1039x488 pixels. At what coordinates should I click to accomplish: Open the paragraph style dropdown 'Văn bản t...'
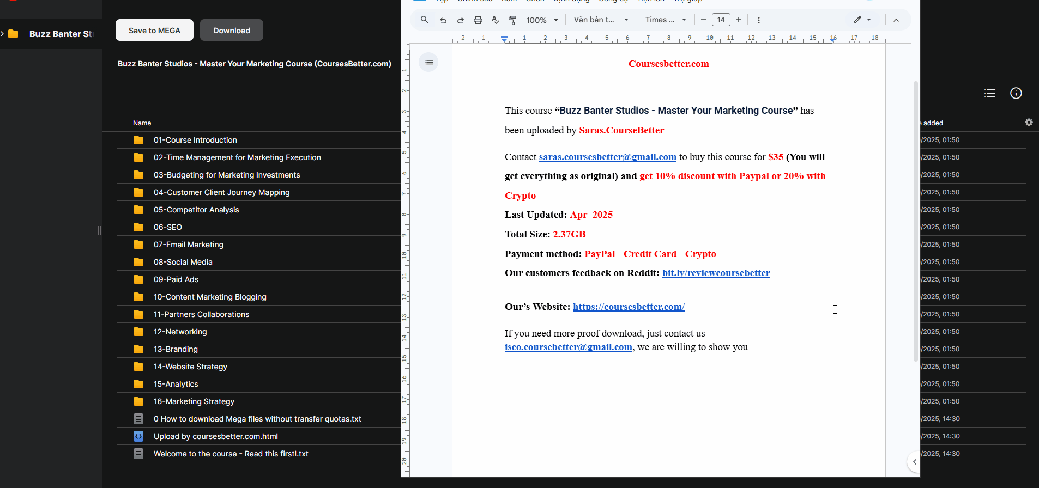tap(601, 20)
